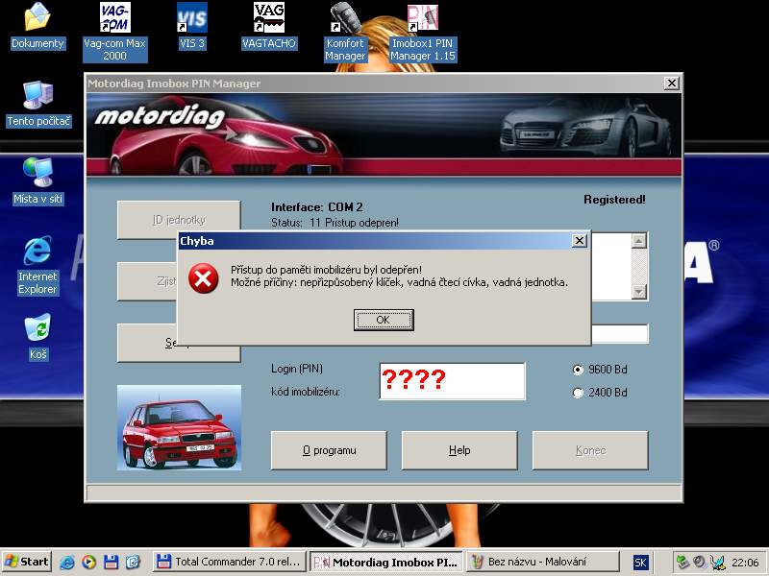
Task: Click Total Commander floppy quick launch icon
Action: [x=111, y=562]
